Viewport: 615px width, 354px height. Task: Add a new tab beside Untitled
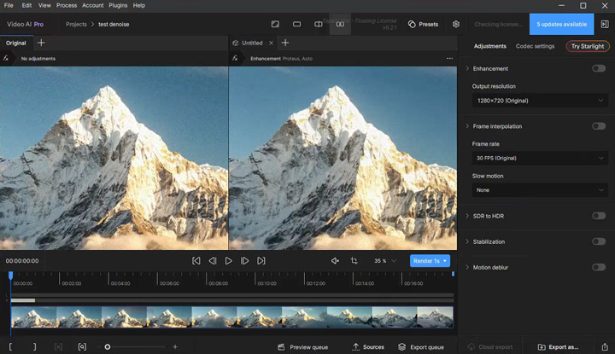(x=285, y=43)
